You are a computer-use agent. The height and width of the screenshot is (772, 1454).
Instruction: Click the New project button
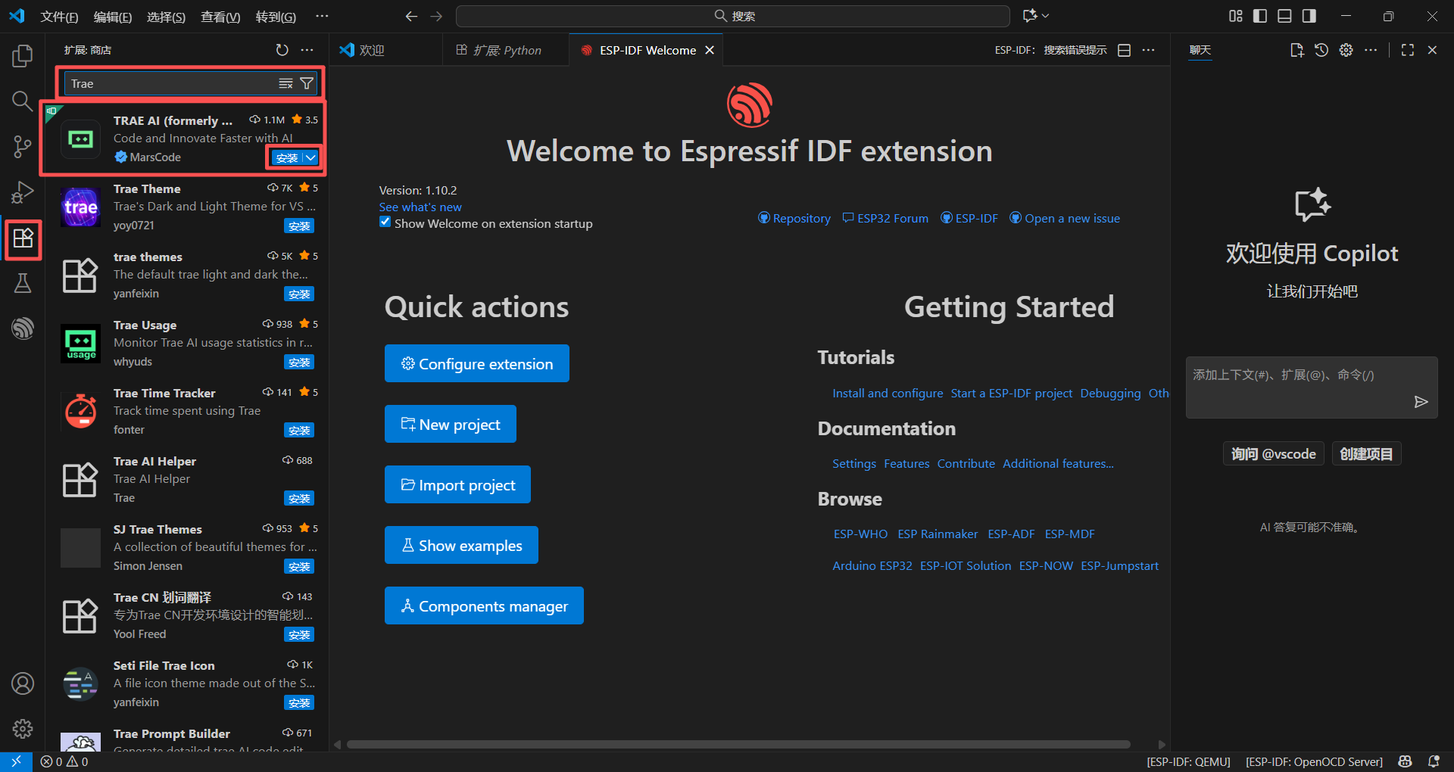[451, 424]
